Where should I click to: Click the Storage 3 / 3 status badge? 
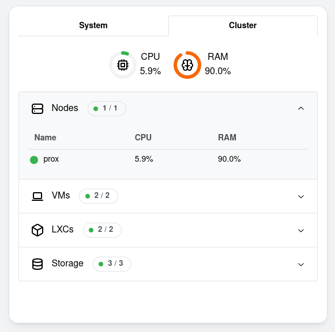click(112, 264)
